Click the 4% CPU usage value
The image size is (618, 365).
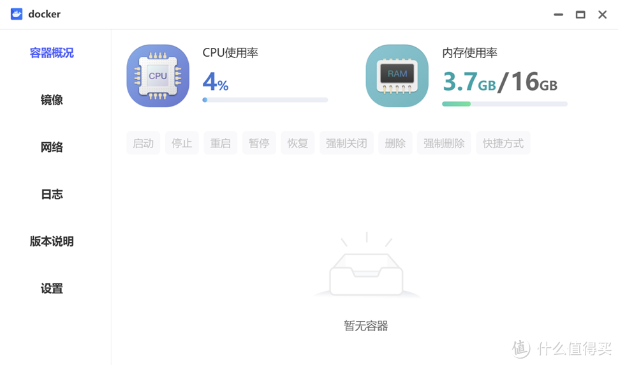pyautogui.click(x=216, y=82)
